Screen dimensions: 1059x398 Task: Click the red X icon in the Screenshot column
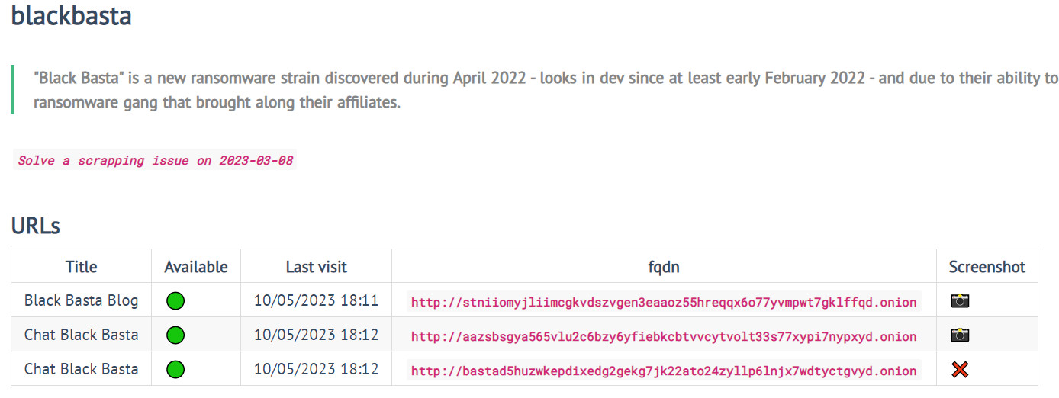(x=960, y=370)
